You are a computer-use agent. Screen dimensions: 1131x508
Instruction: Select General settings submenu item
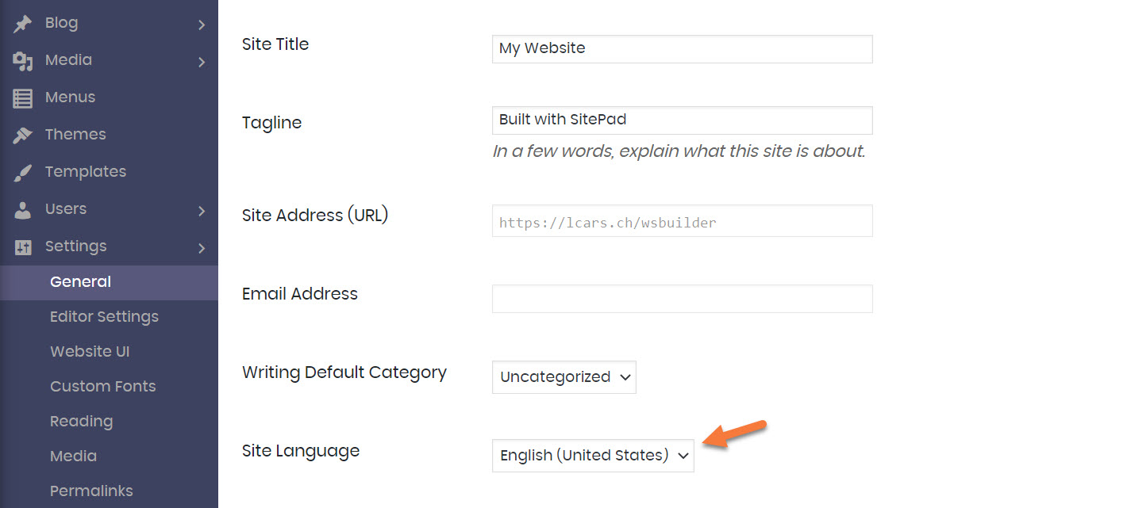tap(80, 282)
